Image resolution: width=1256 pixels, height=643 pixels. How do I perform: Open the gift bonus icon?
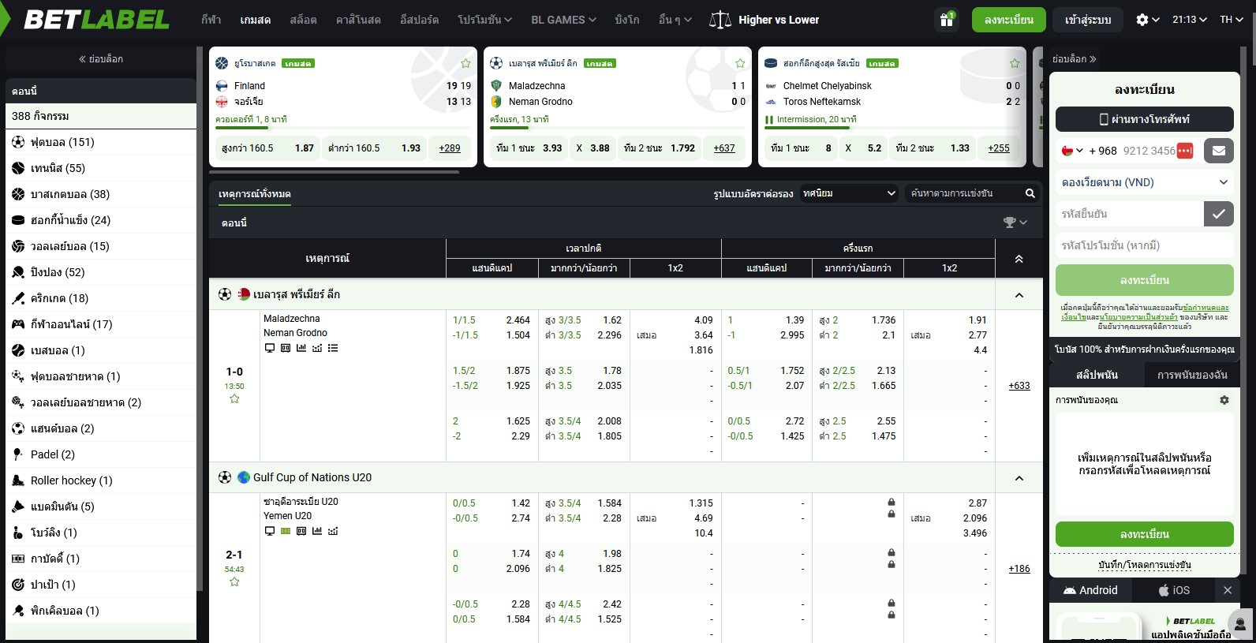click(947, 20)
